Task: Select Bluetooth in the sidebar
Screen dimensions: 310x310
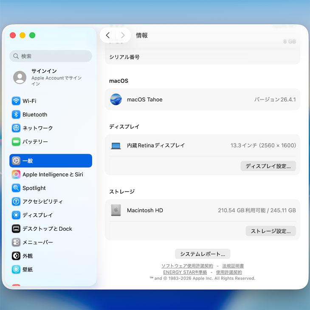Action: (51, 115)
